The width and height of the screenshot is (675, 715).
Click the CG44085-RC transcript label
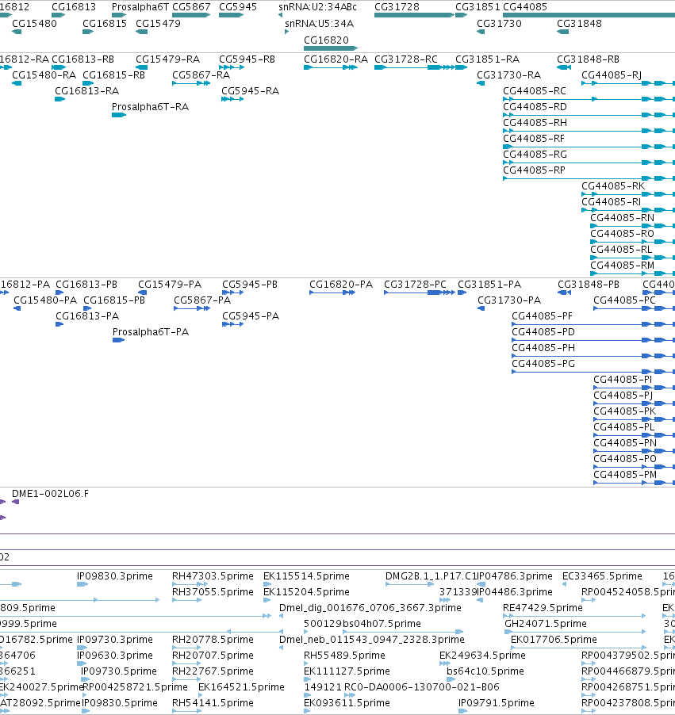[x=534, y=90]
